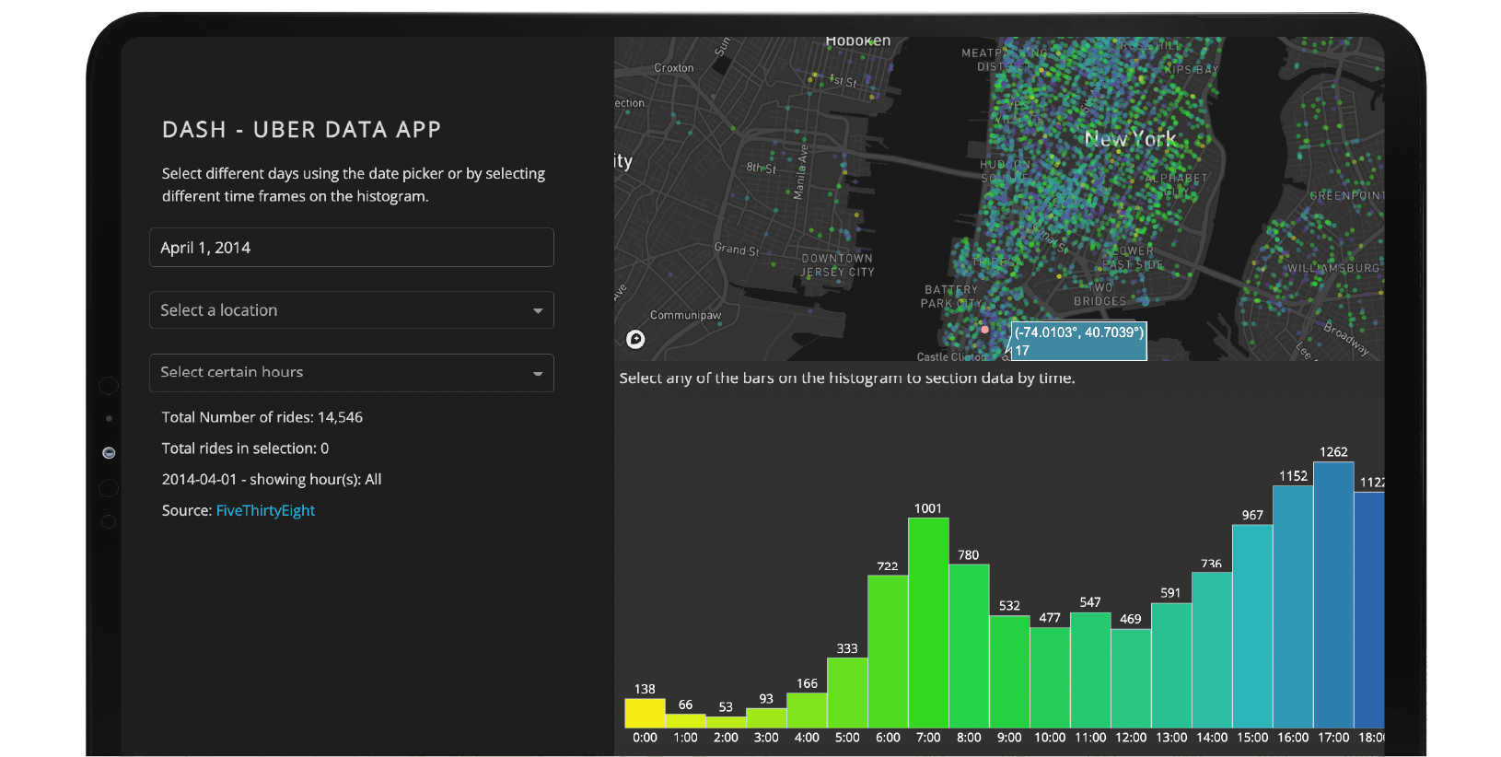Image resolution: width=1501 pixels, height=757 pixels.
Task: Click the 2:00 bar showing 53 rides
Action: pyautogui.click(x=726, y=722)
